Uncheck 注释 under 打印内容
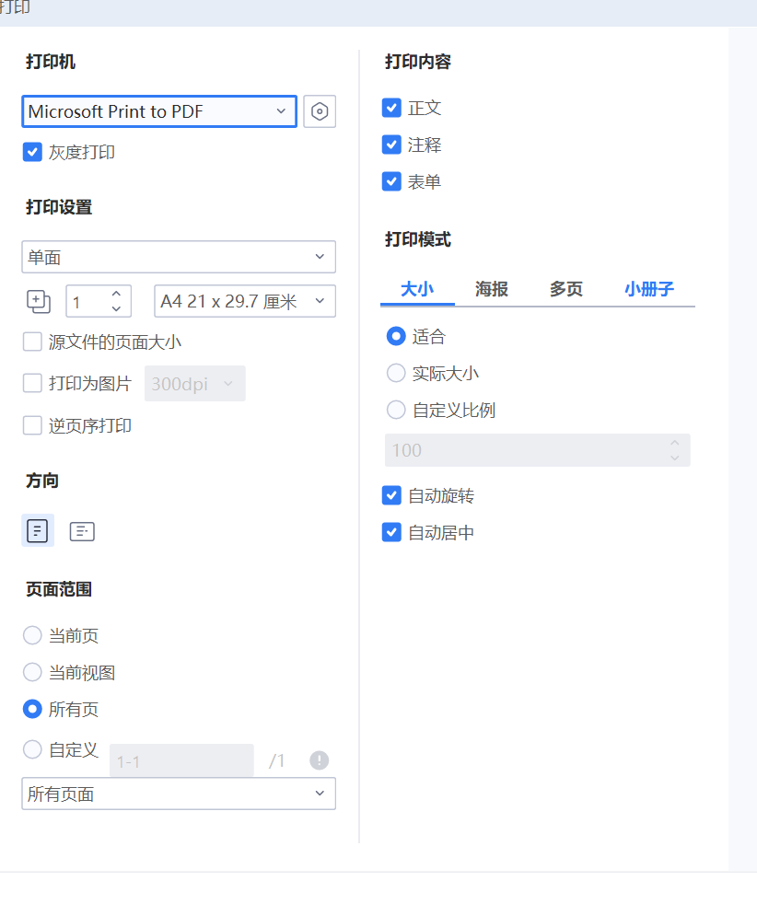This screenshot has width=757, height=904. (x=391, y=145)
